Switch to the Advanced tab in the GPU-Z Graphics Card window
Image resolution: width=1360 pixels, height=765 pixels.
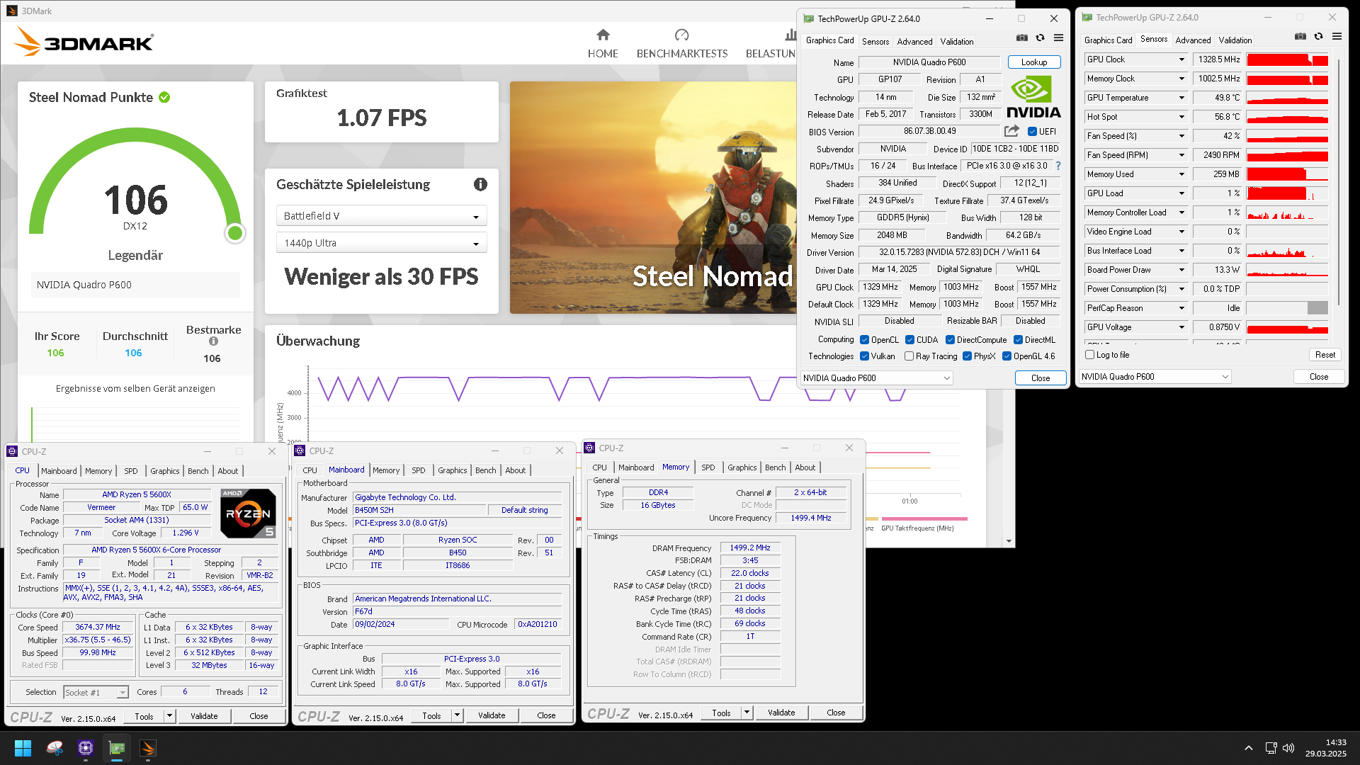[x=914, y=42]
